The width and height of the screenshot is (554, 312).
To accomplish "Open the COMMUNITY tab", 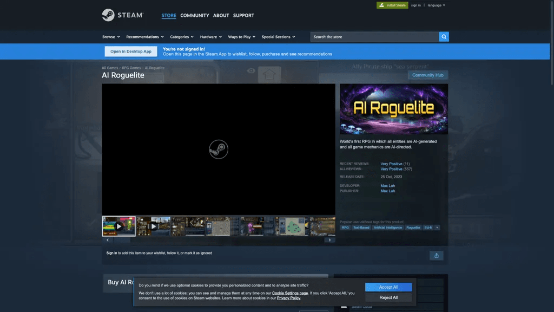I will (195, 15).
